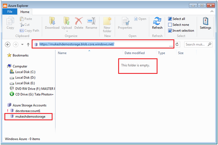Viewport: 218px width, 145px height.
Task: Click the Download folder icon
Action: [x=52, y=21]
